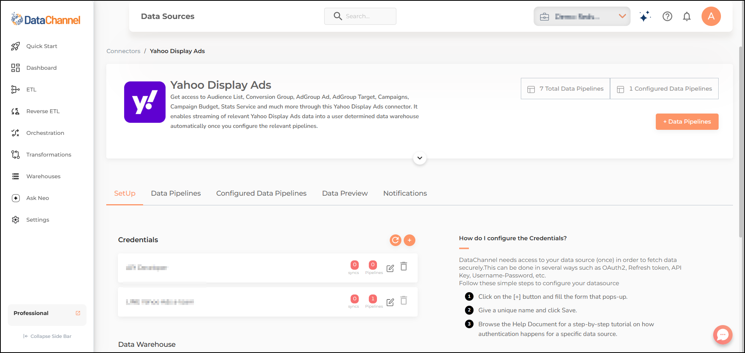This screenshot has height=353, width=745.
Task: Click Yahoo Display Ads breadcrumb text
Action: [177, 51]
